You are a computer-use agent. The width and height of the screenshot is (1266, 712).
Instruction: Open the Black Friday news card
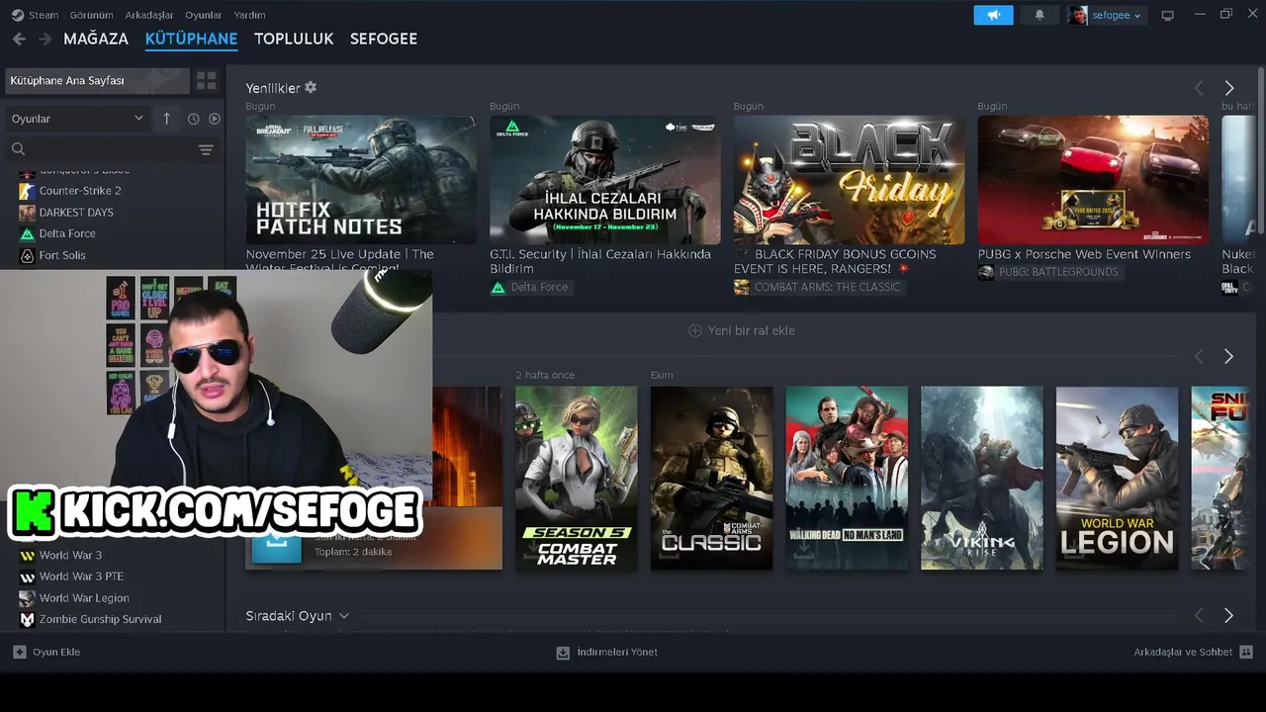[849, 180]
